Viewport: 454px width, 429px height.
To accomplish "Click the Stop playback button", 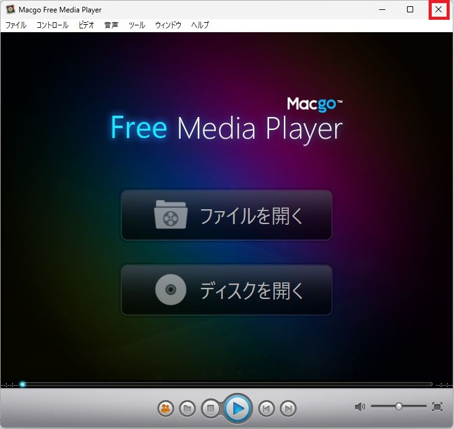I will tap(210, 409).
